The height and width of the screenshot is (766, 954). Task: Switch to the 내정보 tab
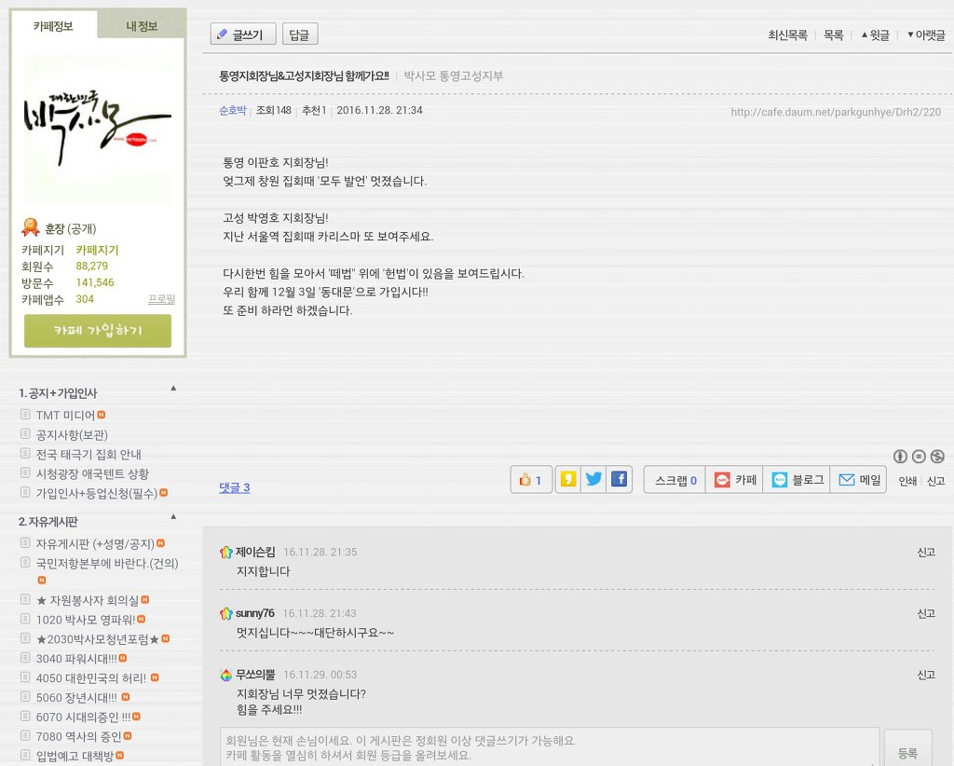point(142,26)
